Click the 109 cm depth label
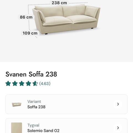 pyautogui.click(x=30, y=33)
